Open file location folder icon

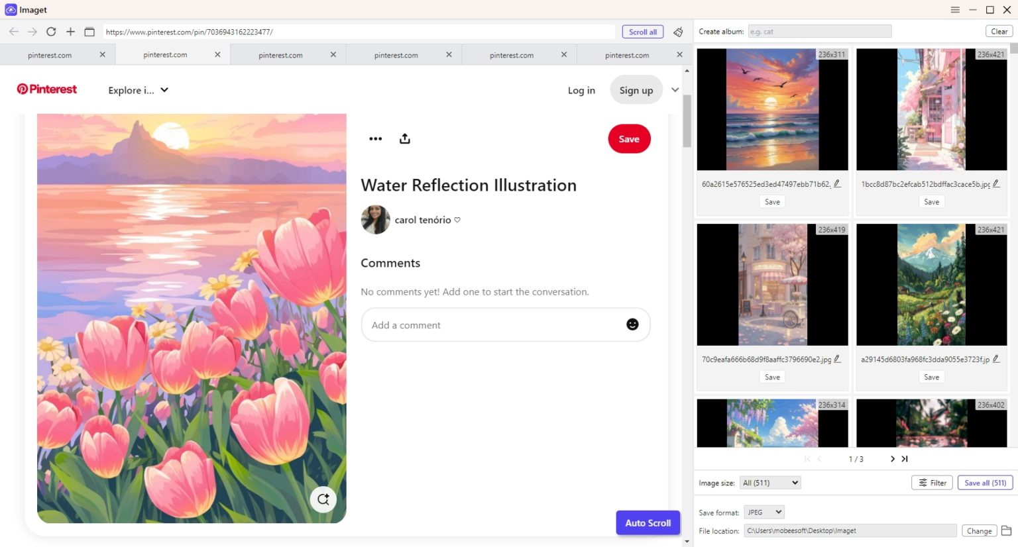pyautogui.click(x=1006, y=530)
